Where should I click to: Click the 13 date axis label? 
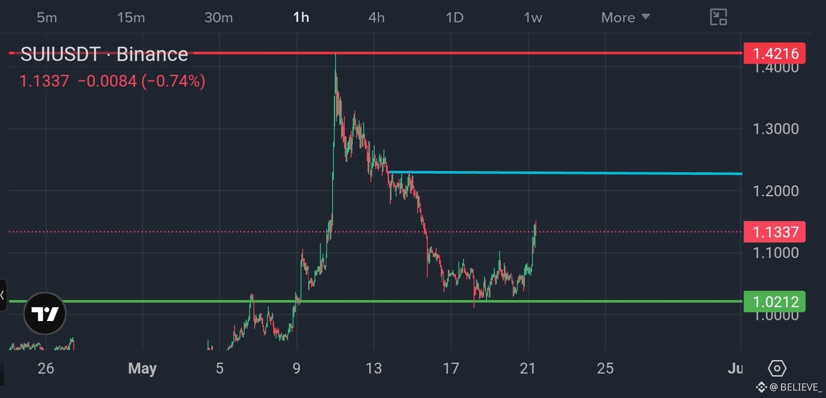[x=373, y=368]
